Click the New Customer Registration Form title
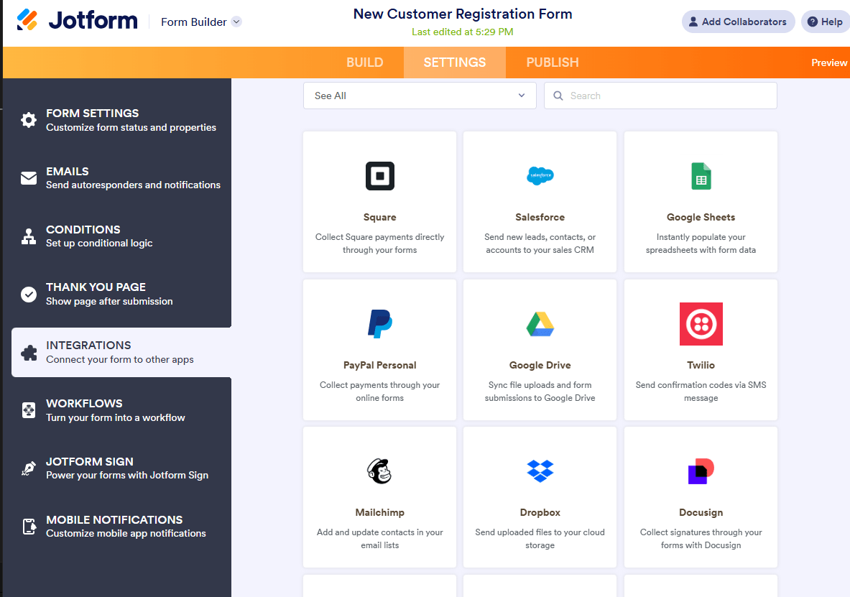 pyautogui.click(x=463, y=14)
